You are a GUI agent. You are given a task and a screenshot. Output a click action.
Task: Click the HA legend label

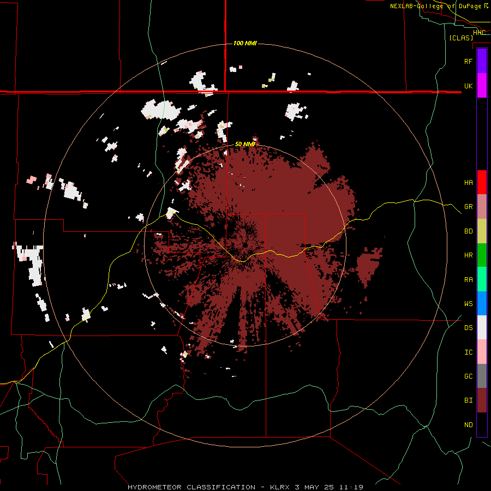tap(468, 183)
